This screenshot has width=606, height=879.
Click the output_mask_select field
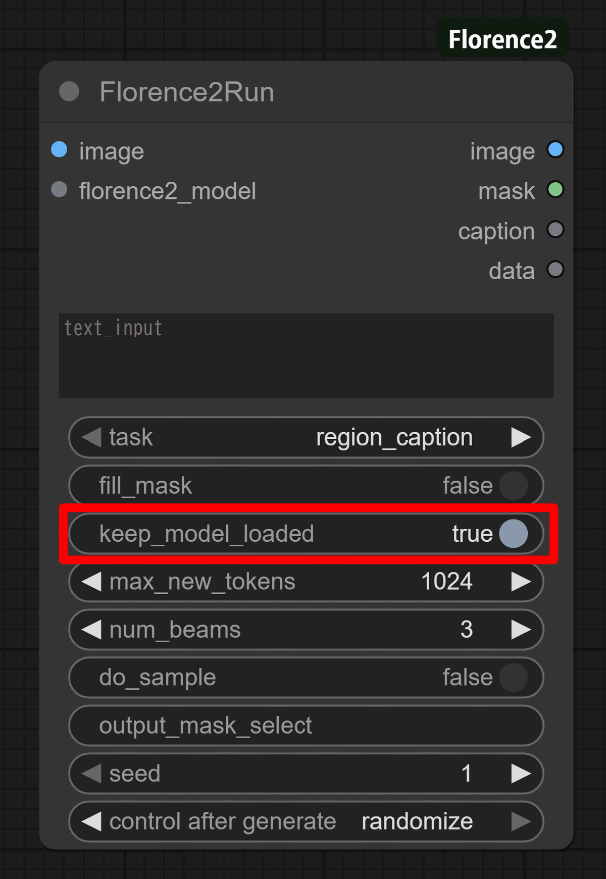pyautogui.click(x=306, y=726)
